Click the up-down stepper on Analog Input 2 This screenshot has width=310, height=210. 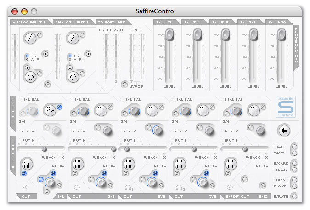point(86,54)
